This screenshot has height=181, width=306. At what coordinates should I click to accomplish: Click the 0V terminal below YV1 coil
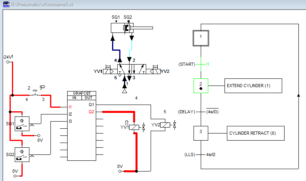[x=120, y=171]
